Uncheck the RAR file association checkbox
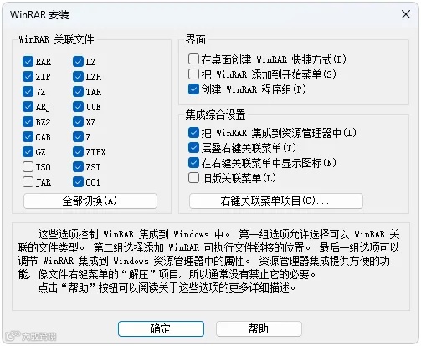421x346 pixels. coord(28,62)
